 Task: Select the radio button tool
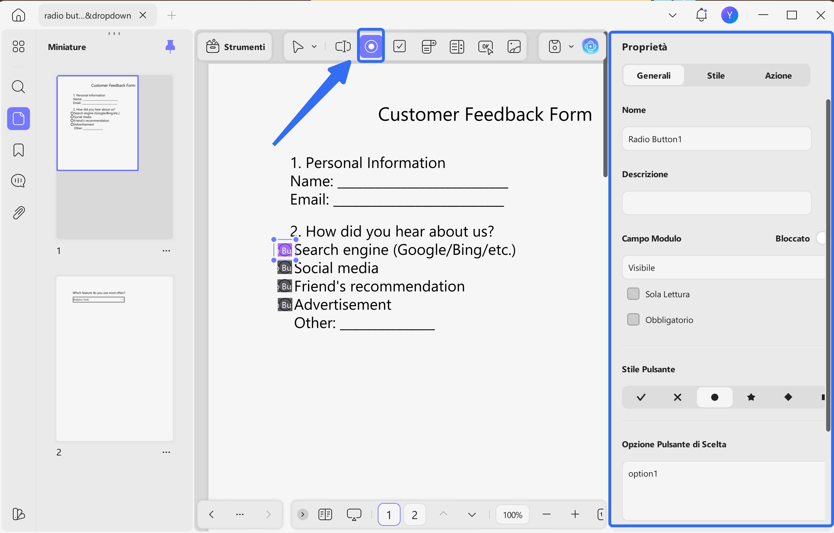(371, 46)
